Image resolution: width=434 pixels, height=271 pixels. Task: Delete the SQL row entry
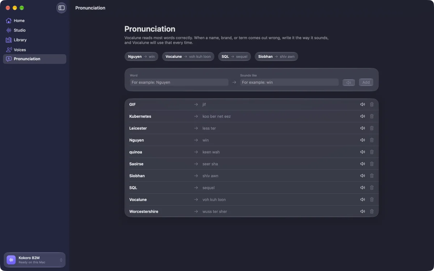(371, 188)
